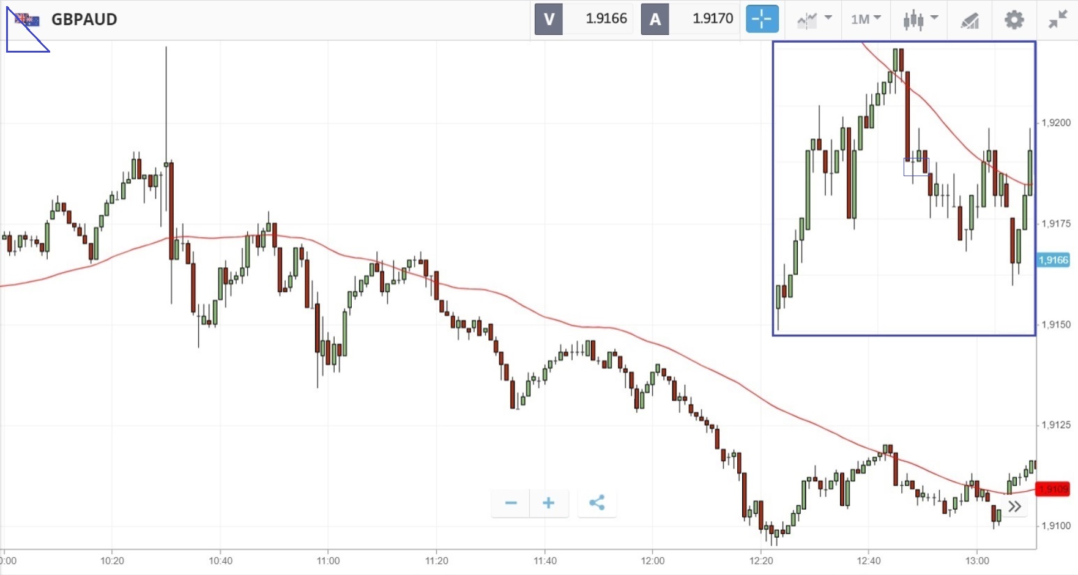Open chart settings gear

pos(1014,20)
